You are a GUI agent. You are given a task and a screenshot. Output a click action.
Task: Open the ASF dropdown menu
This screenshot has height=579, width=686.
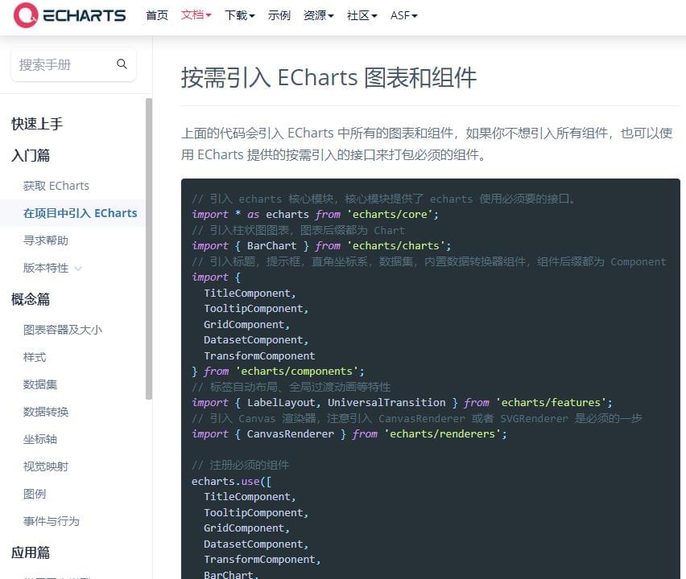[x=403, y=15]
